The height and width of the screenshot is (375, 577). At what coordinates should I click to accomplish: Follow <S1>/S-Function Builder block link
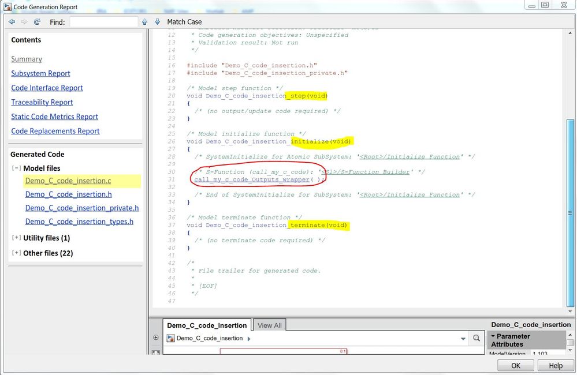[x=366, y=172]
